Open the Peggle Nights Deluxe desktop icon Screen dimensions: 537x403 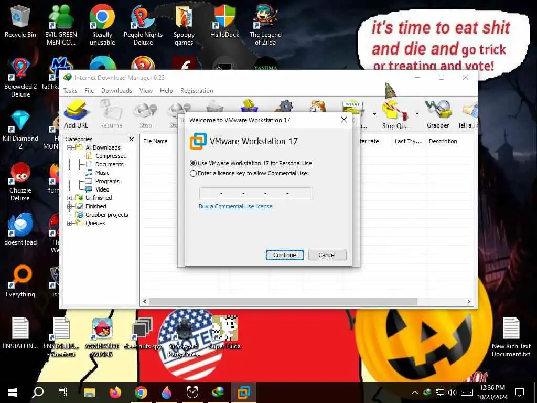point(143,25)
